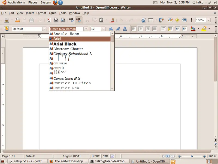This screenshot has height=164, width=218.
Task: Click the status bar zoom slider handle
Action: tap(192, 156)
